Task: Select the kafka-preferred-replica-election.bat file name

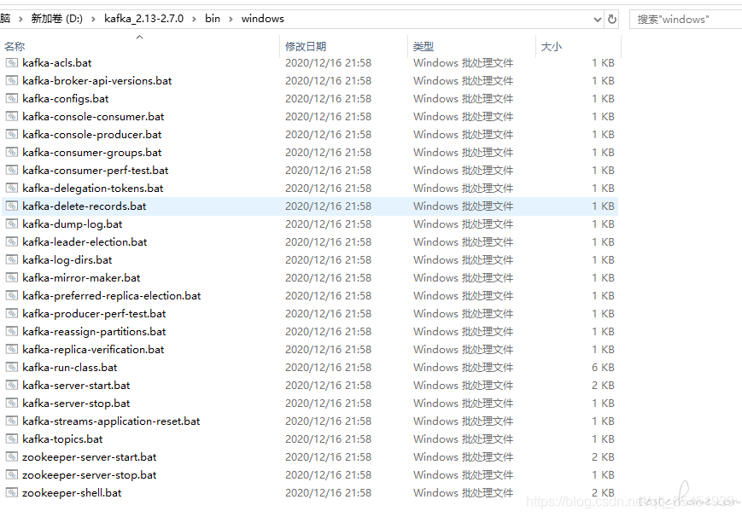Action: 112,296
